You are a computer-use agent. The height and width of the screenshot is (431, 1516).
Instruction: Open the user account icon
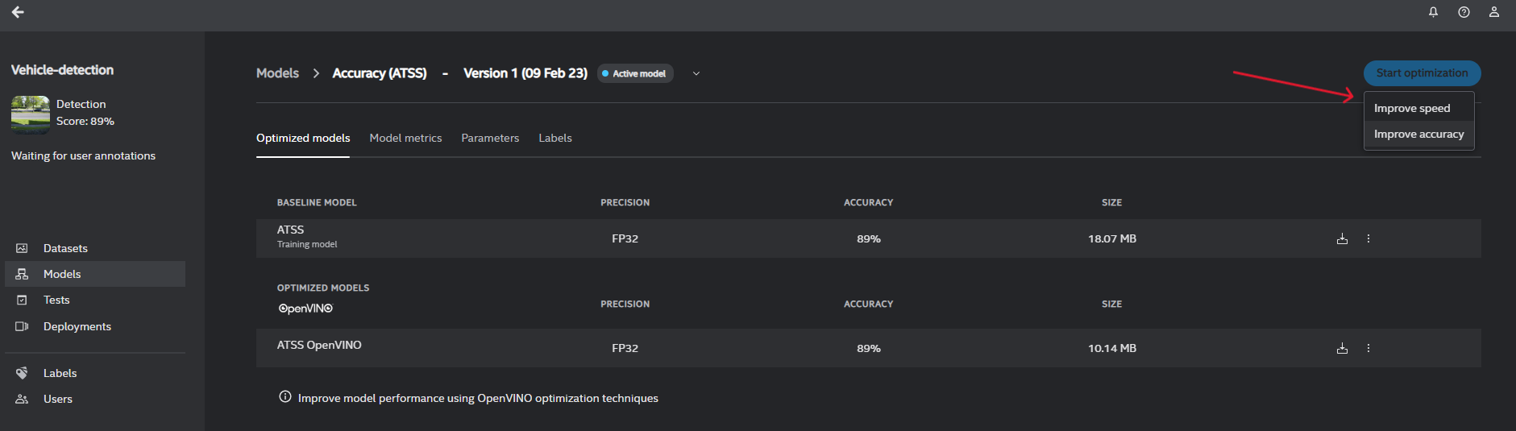coord(1493,12)
